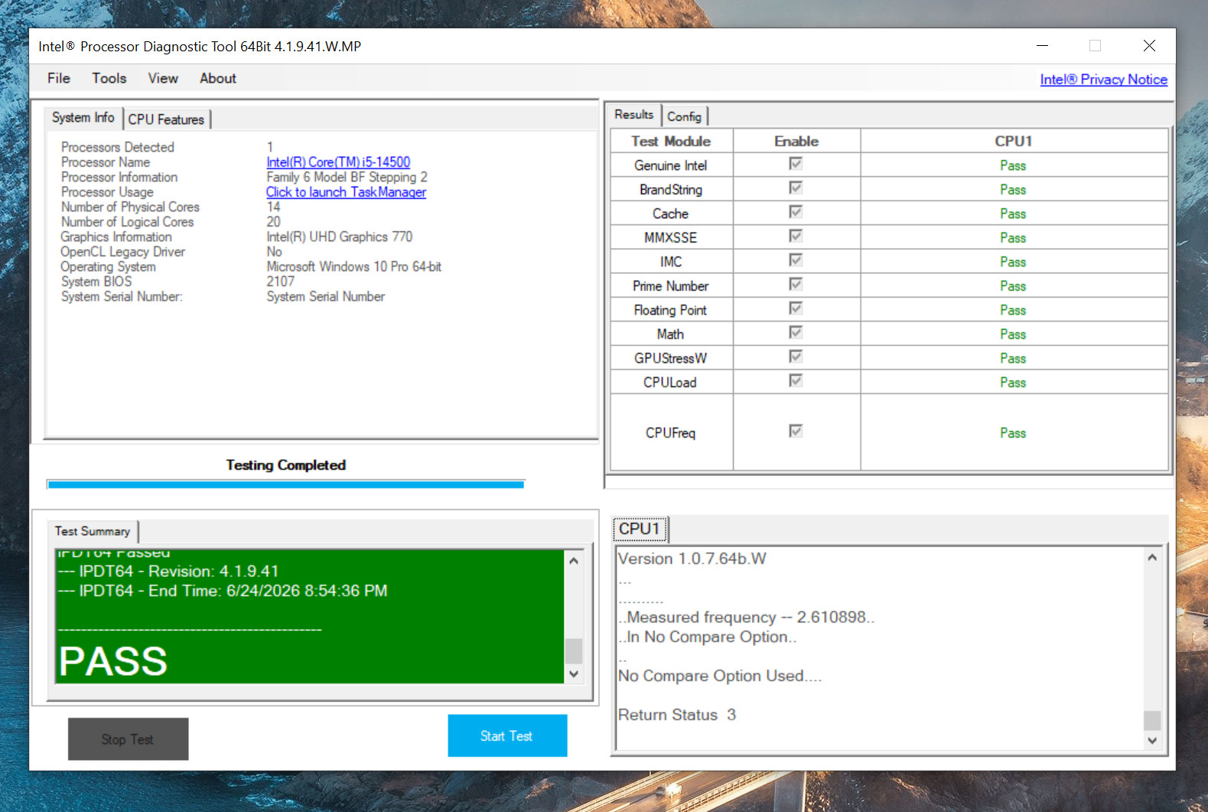Select the CPU1 output tab
The height and width of the screenshot is (812, 1208).
click(x=640, y=529)
